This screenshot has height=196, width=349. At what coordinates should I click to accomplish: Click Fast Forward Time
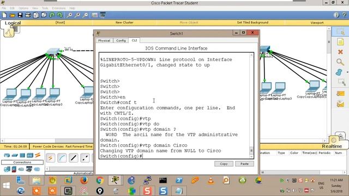(79, 146)
